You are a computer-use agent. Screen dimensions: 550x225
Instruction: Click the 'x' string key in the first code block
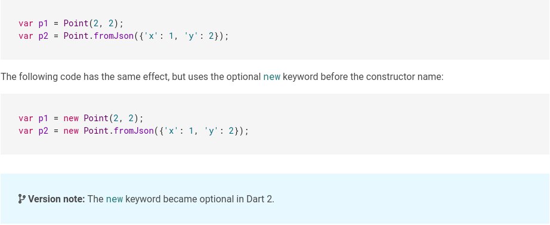151,36
